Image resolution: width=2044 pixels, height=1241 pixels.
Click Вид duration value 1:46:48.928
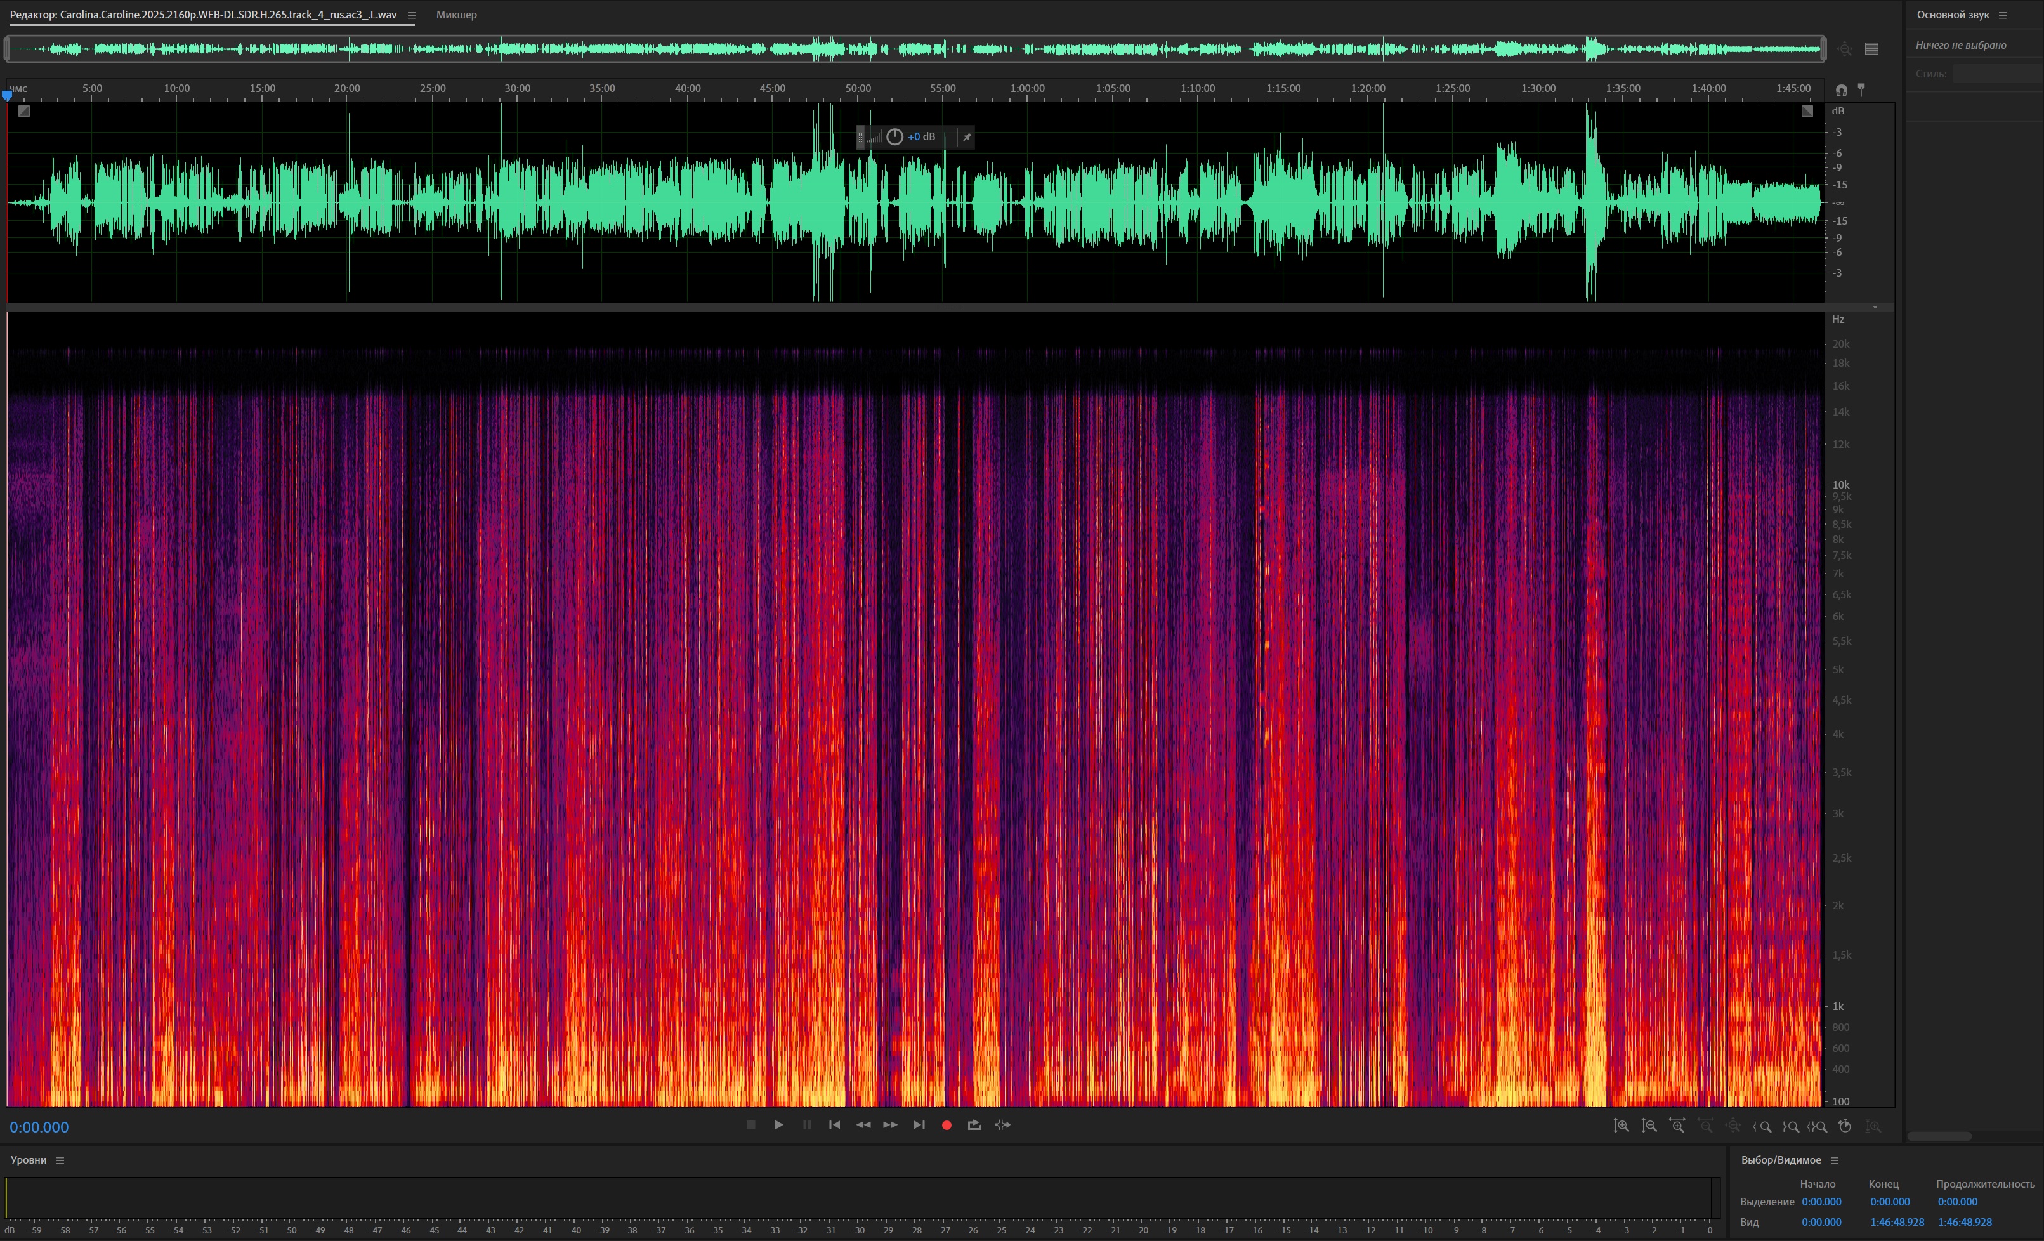[x=1964, y=1221]
